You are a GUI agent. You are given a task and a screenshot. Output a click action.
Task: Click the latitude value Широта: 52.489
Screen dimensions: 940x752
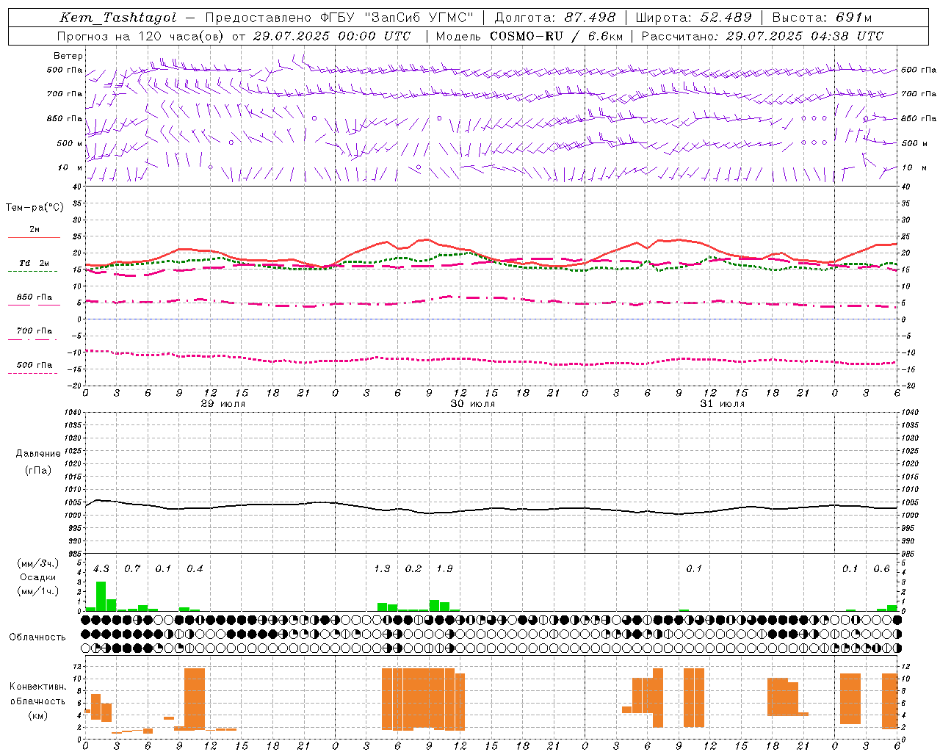coord(694,18)
